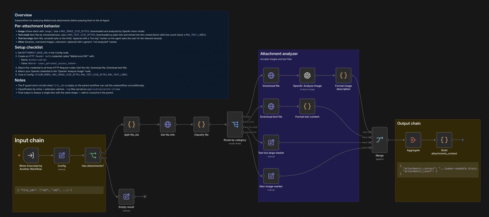Add a node after 'Build attachments_context' plus
The height and width of the screenshot is (217, 489).
click(462, 140)
